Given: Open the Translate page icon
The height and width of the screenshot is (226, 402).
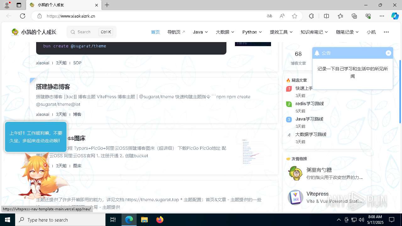Looking at the screenshot, I should click(x=269, y=16).
